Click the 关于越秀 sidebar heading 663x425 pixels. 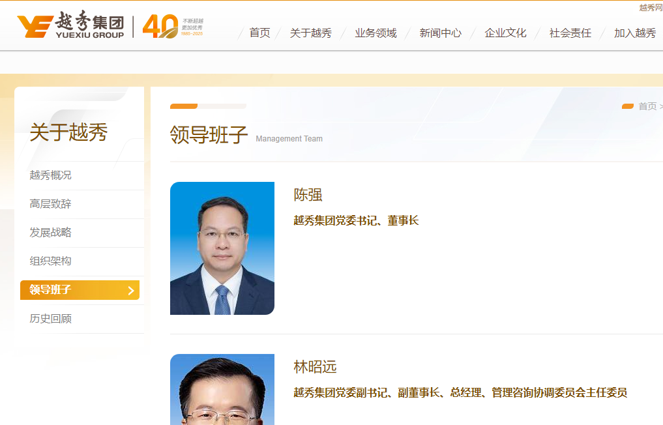click(68, 132)
